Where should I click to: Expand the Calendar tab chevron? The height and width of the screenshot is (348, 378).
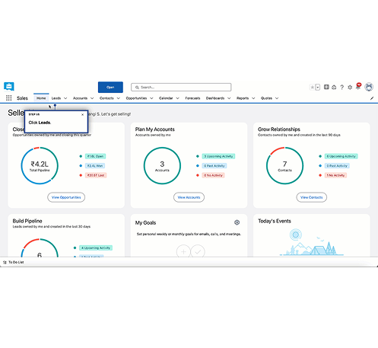177,98
